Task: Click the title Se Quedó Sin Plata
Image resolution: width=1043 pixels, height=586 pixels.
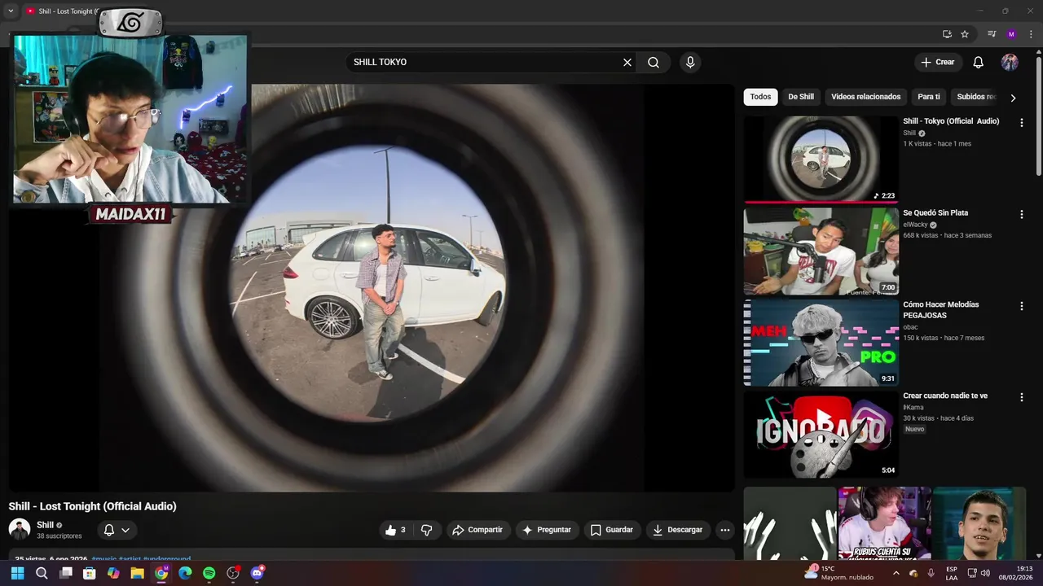Action: pyautogui.click(x=935, y=212)
